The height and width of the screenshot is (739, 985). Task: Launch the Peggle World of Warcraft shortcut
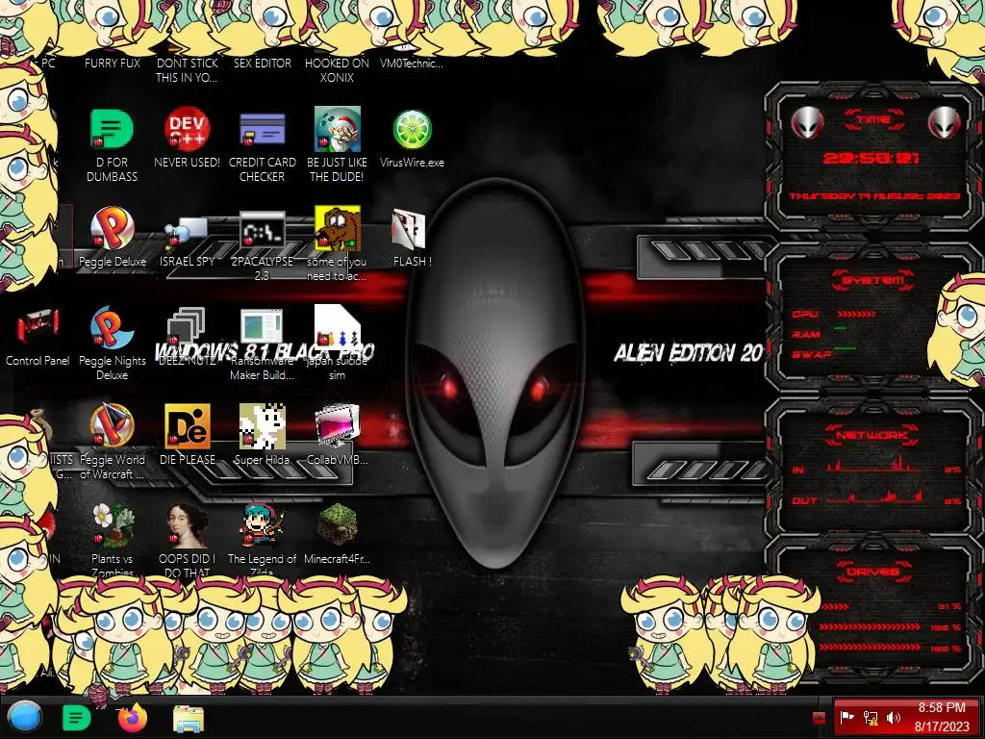(x=112, y=426)
